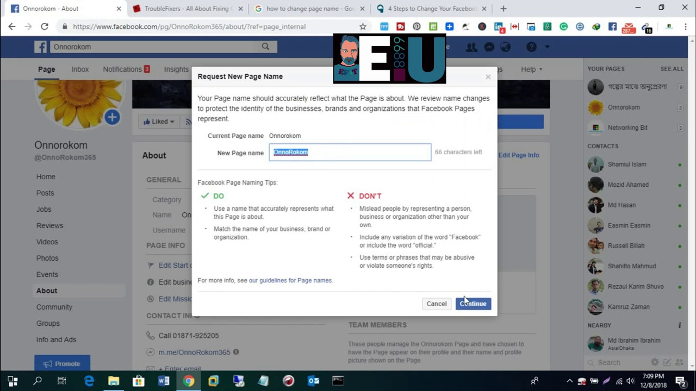Viewport: 696px width, 391px height.
Task: Click the chat Search field in sidebar
Action: [619, 362]
